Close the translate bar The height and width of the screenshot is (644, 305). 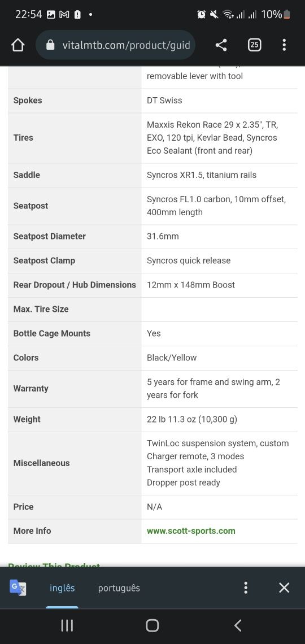coord(284,588)
